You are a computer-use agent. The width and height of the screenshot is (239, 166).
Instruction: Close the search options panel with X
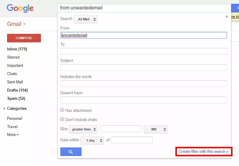pos(227,17)
